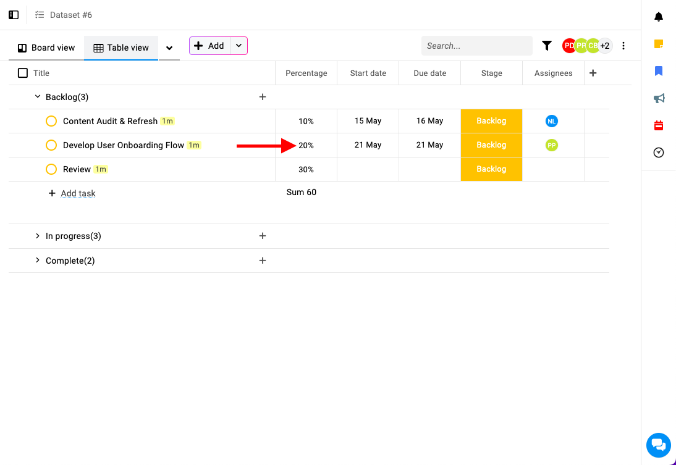This screenshot has height=465, width=676.
Task: Toggle the sidebar panel icon
Action: click(14, 15)
